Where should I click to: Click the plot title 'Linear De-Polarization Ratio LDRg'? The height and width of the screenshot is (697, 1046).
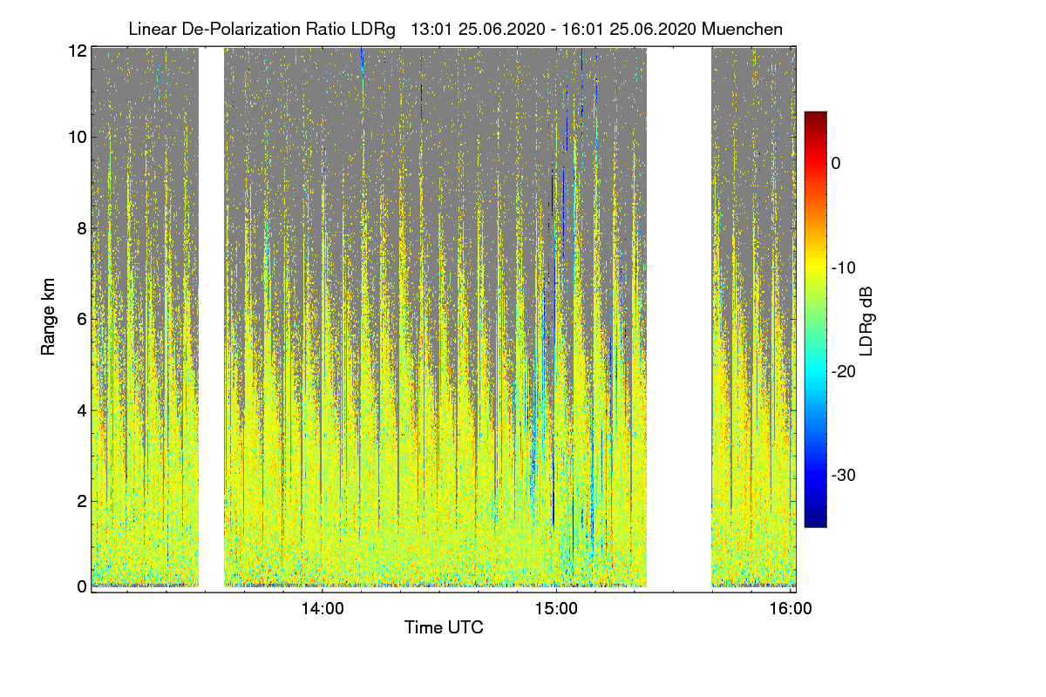[261, 29]
